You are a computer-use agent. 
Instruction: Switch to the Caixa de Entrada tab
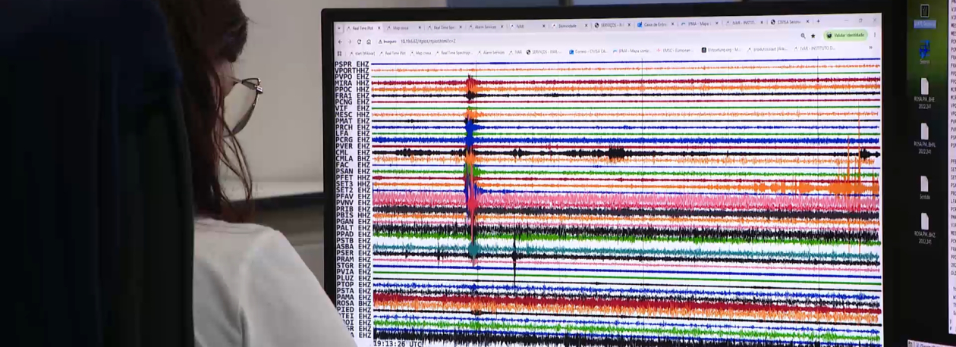(655, 24)
